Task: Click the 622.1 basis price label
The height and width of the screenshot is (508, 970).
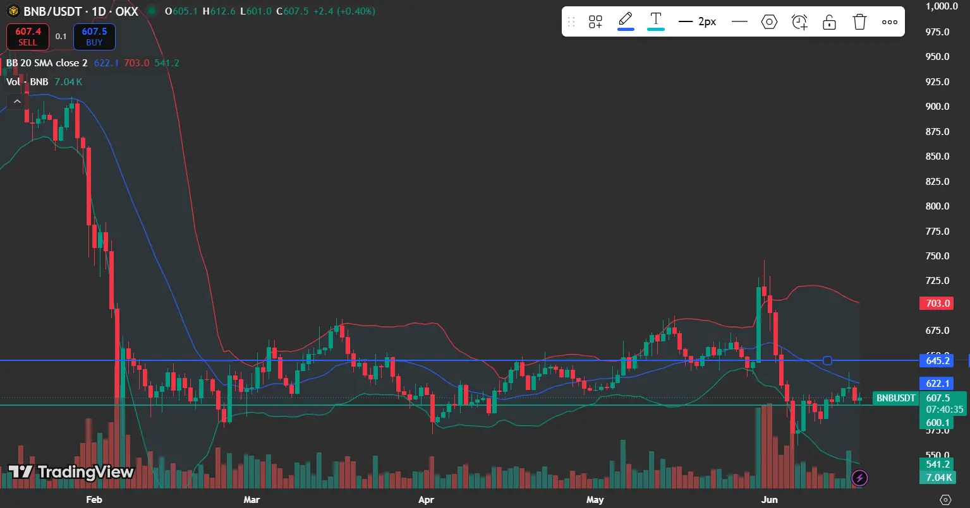Action: click(936, 384)
